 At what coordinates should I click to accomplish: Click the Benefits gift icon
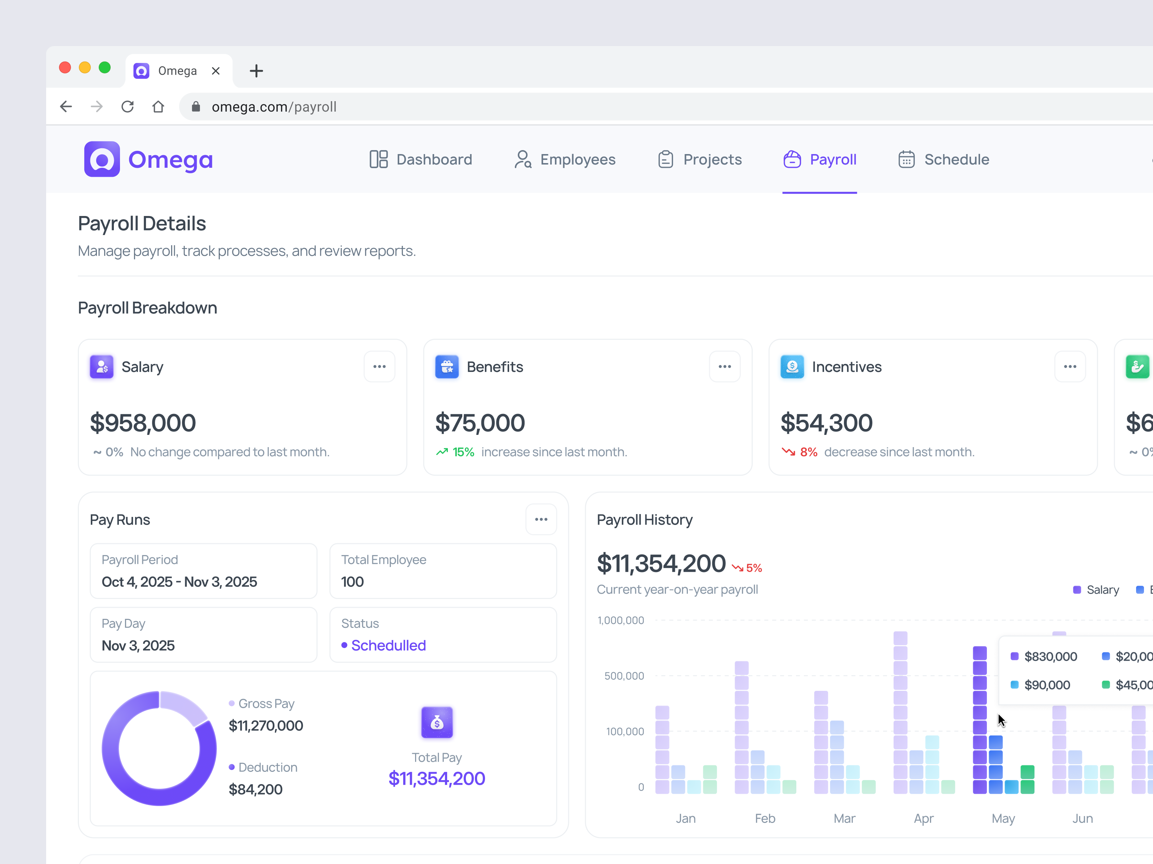(x=447, y=366)
